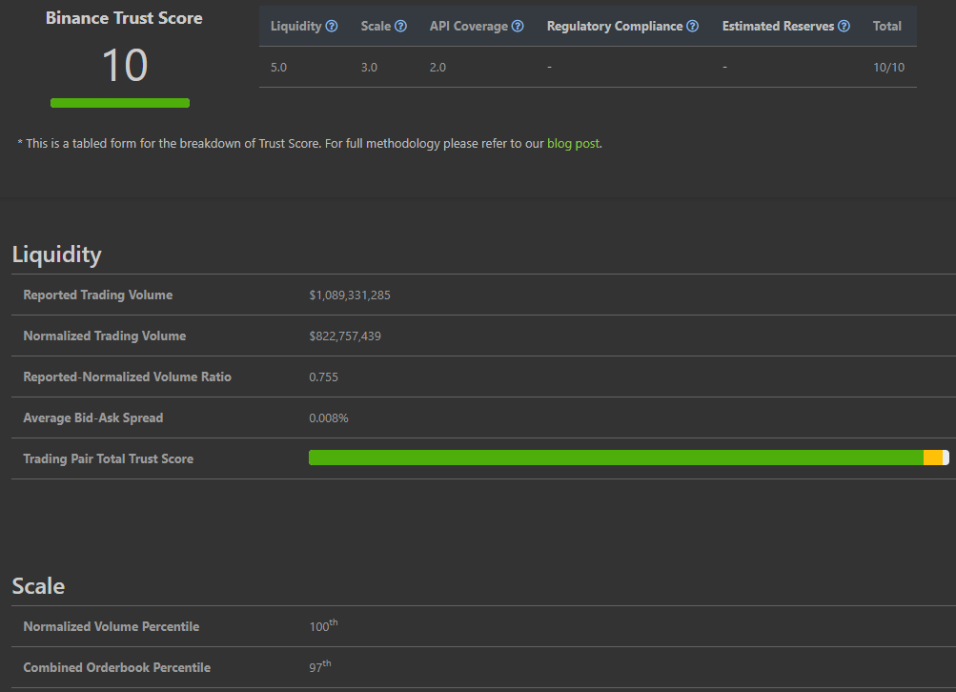956x692 pixels.
Task: Click the green bar under the Trust Score 10
Action: (x=120, y=103)
